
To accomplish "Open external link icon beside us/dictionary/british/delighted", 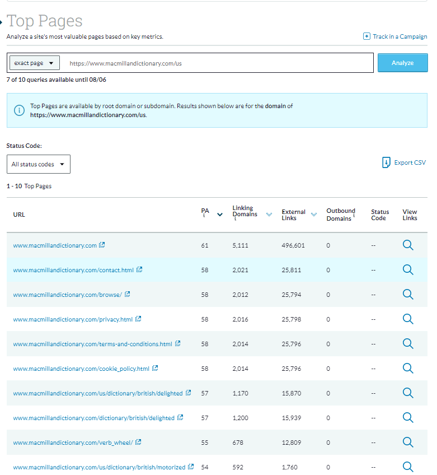I will [x=188, y=393].
